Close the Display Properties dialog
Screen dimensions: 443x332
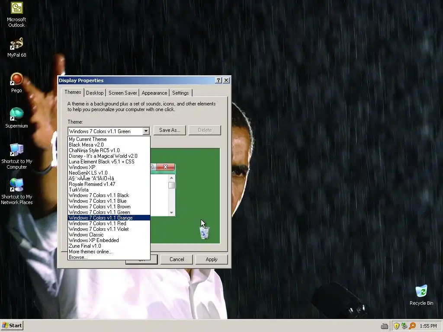pyautogui.click(x=226, y=80)
